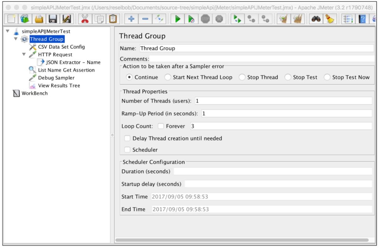
Task: Select the CSV Data Set Config element
Action: 61,47
